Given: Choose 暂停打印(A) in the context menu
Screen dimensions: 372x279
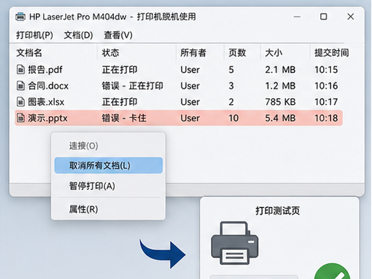Looking at the screenshot, I should (x=109, y=186).
